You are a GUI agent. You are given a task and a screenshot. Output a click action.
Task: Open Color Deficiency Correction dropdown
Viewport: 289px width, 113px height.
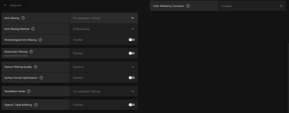coord(252,6)
